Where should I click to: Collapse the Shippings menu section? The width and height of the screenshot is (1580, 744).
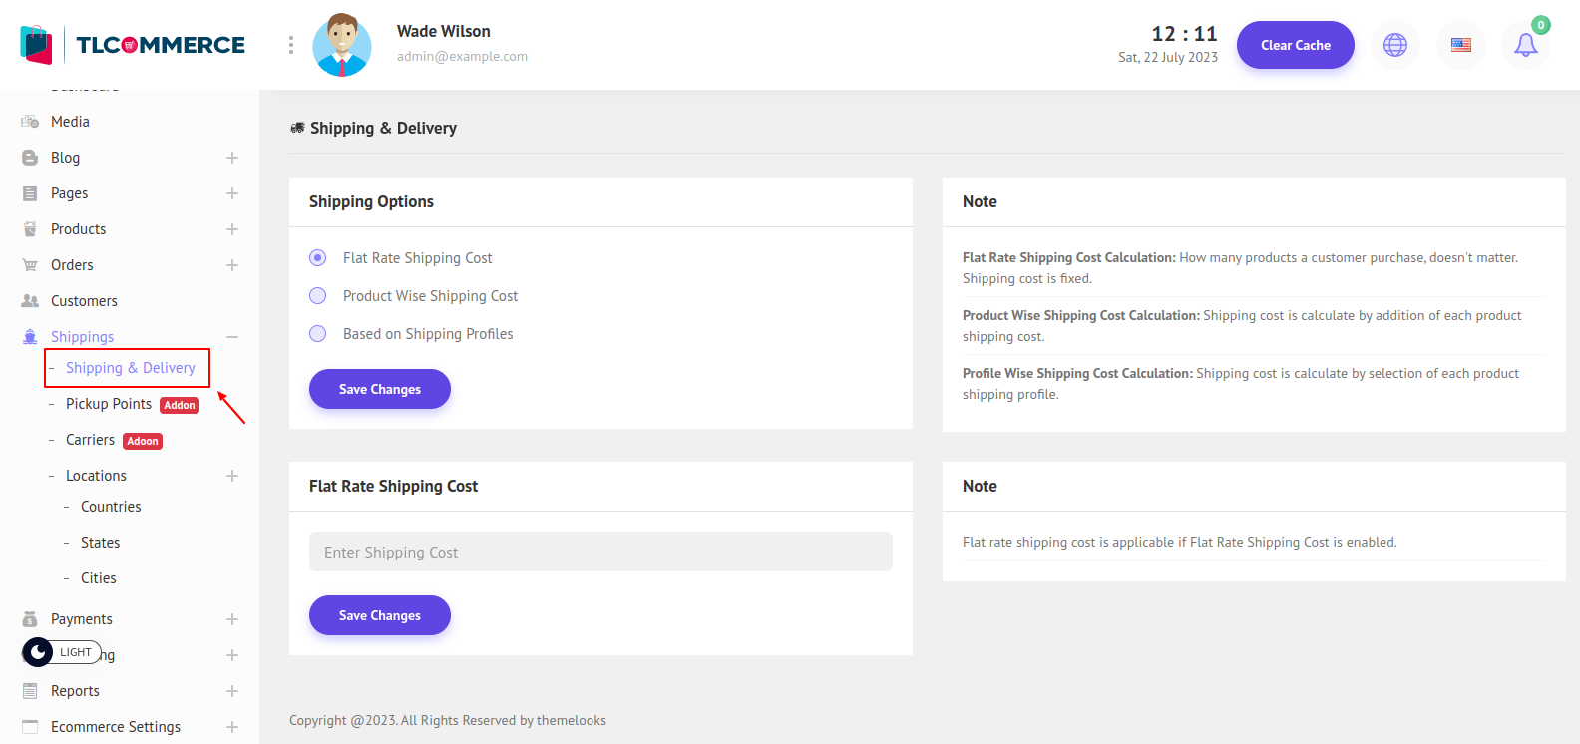[232, 337]
